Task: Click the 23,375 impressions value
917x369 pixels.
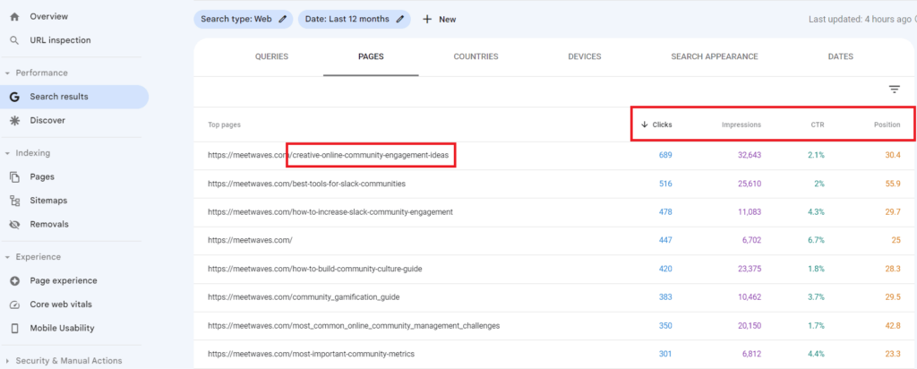Action: 748,269
